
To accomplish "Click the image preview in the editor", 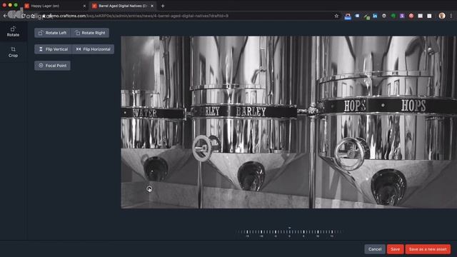I will point(288,122).
